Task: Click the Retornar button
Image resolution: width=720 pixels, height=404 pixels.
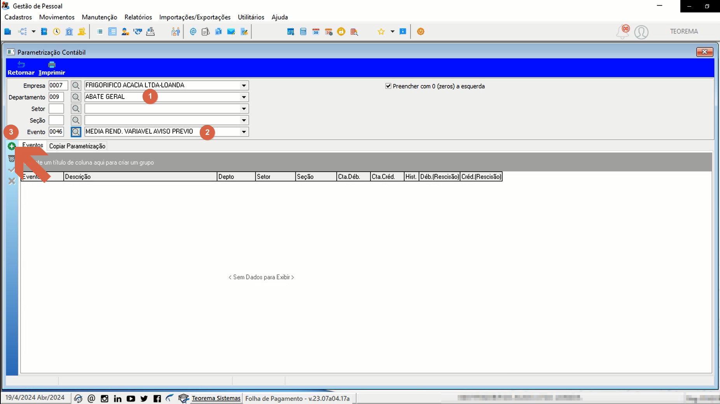Action: tap(21, 68)
